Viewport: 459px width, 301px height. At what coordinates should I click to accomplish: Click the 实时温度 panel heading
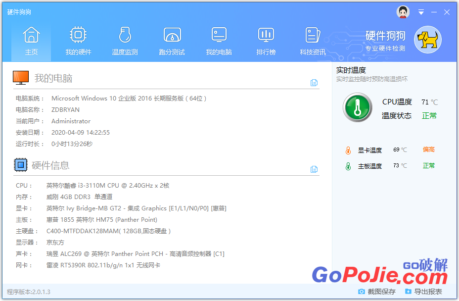351,70
